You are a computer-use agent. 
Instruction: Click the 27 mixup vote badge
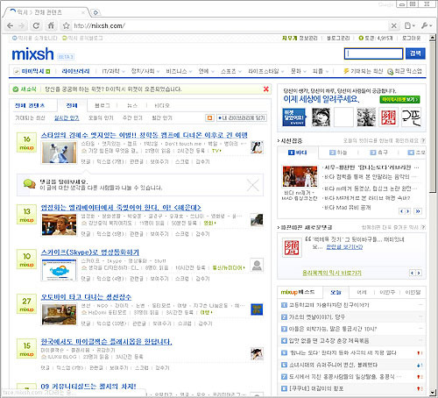26,304
